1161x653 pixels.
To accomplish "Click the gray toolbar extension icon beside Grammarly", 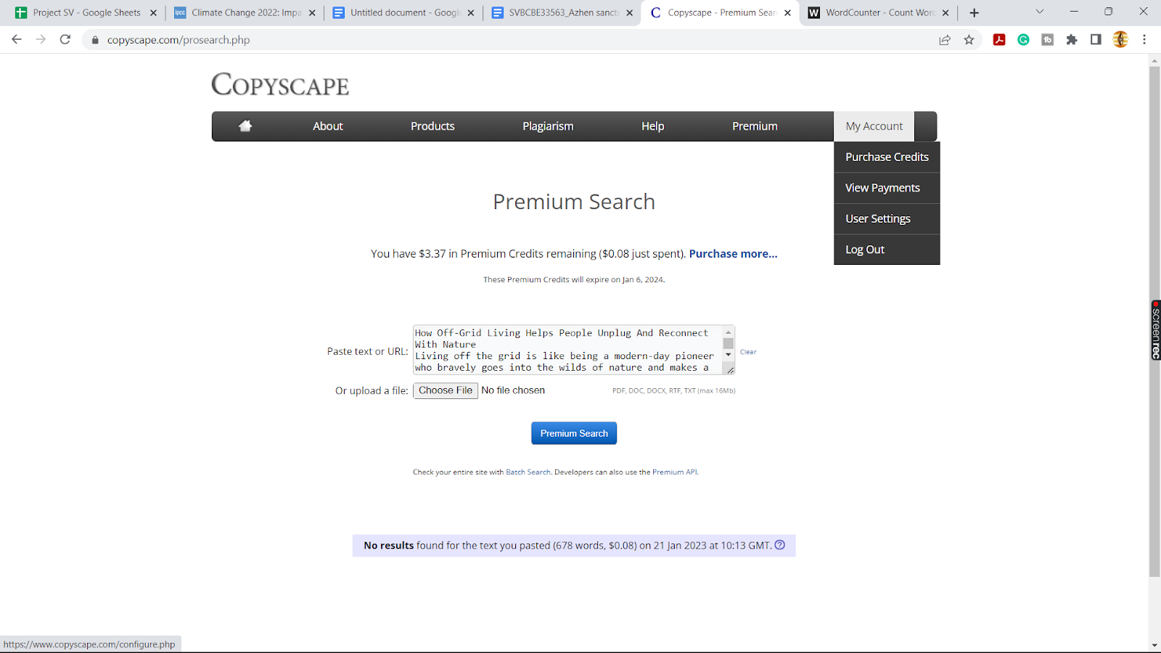I will pos(1048,40).
